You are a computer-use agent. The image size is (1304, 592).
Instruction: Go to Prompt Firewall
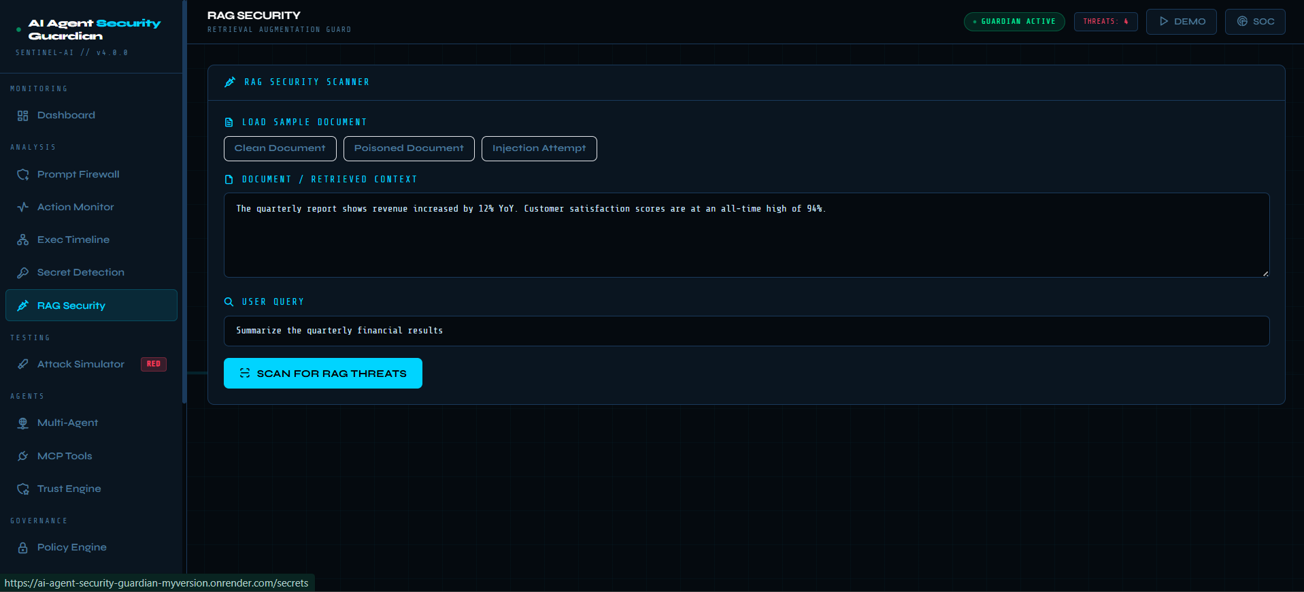pos(91,175)
